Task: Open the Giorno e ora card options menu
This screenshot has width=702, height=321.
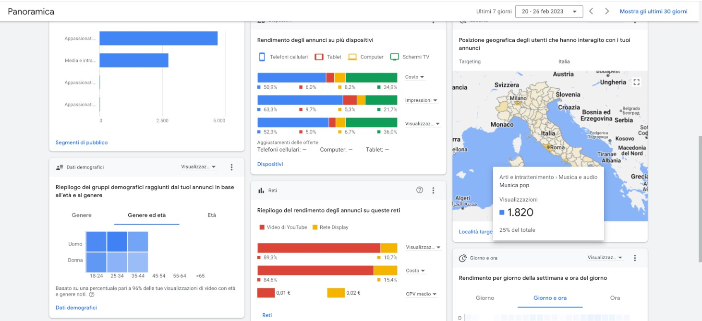Action: (635, 258)
